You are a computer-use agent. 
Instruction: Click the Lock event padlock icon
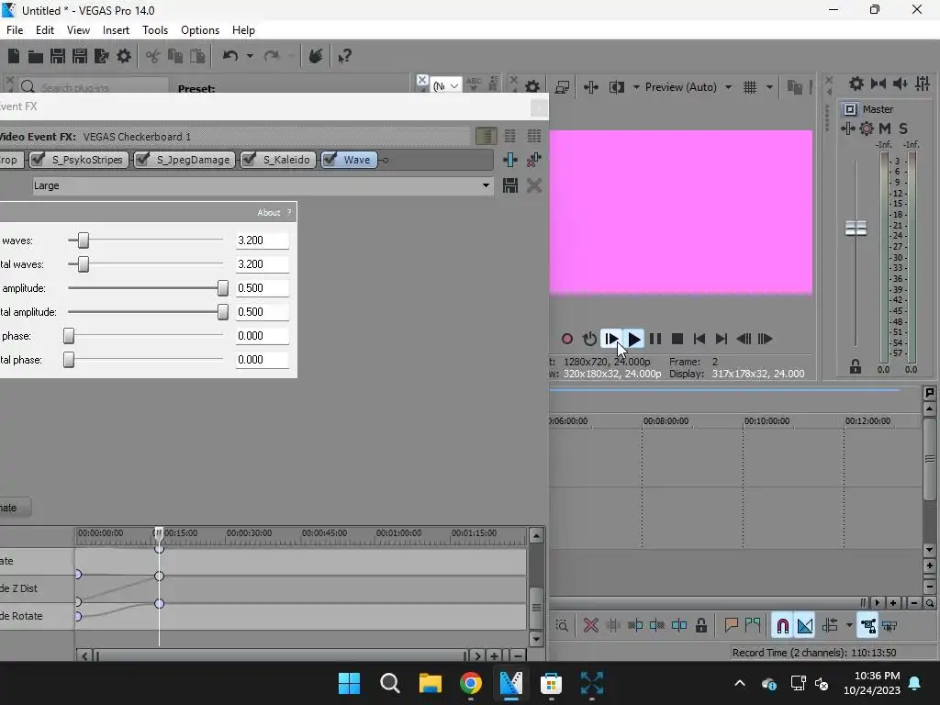tap(700, 626)
